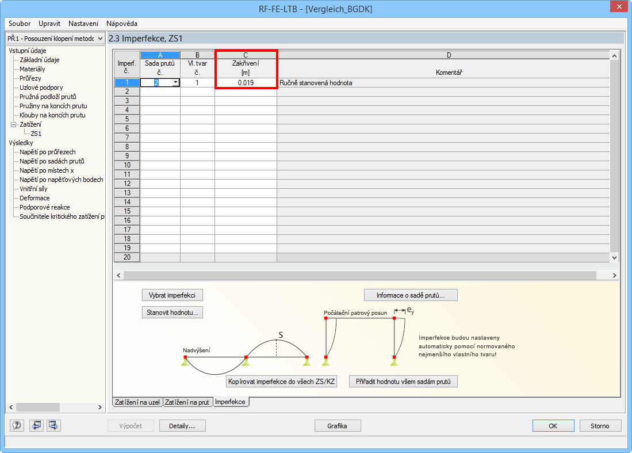Click table horizontal scrollbar right arrow
Viewport: 632px width, 453px height.
(615, 276)
